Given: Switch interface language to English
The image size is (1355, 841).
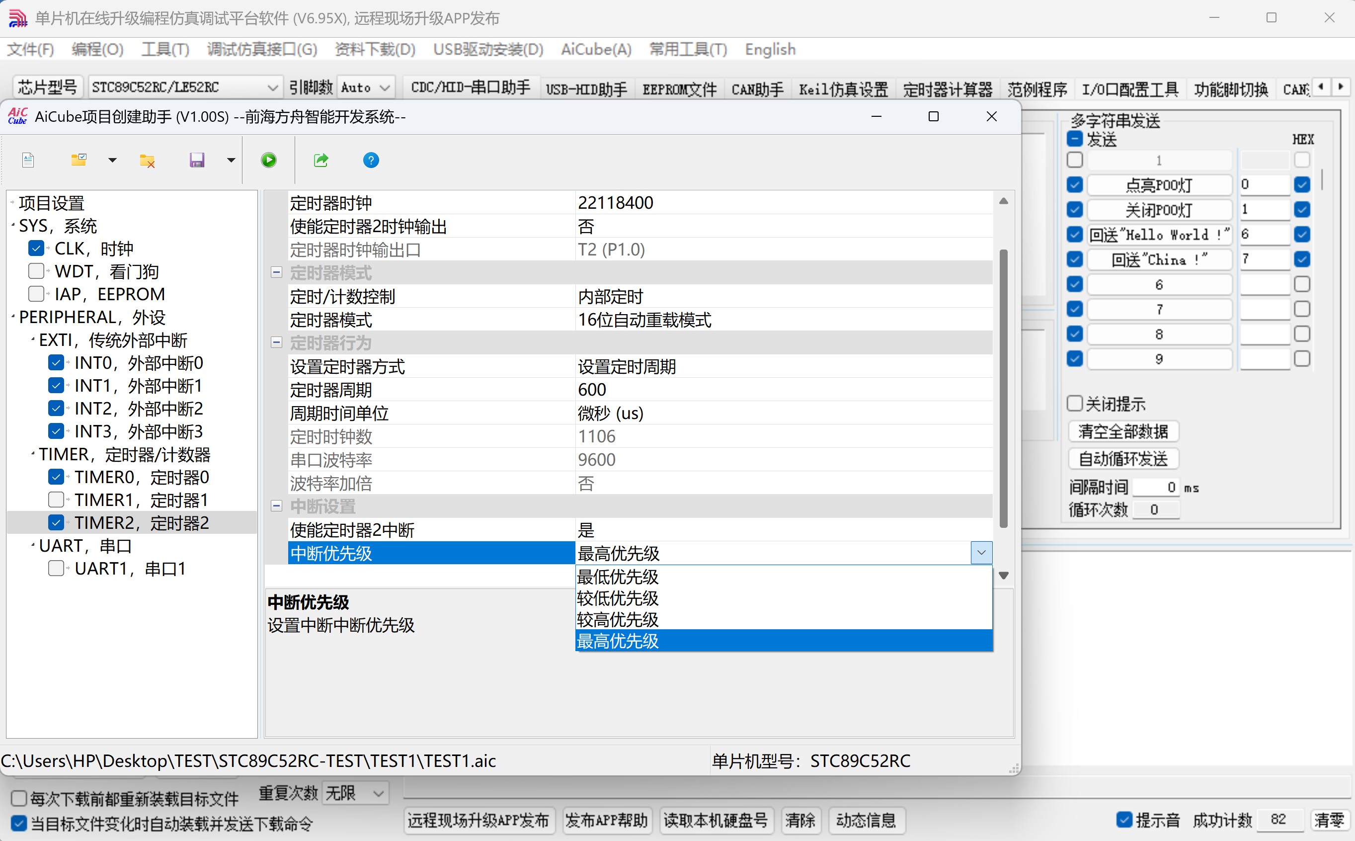Looking at the screenshot, I should tap(770, 50).
